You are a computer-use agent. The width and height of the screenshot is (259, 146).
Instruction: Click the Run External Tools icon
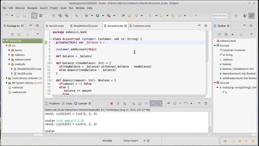(109, 15)
